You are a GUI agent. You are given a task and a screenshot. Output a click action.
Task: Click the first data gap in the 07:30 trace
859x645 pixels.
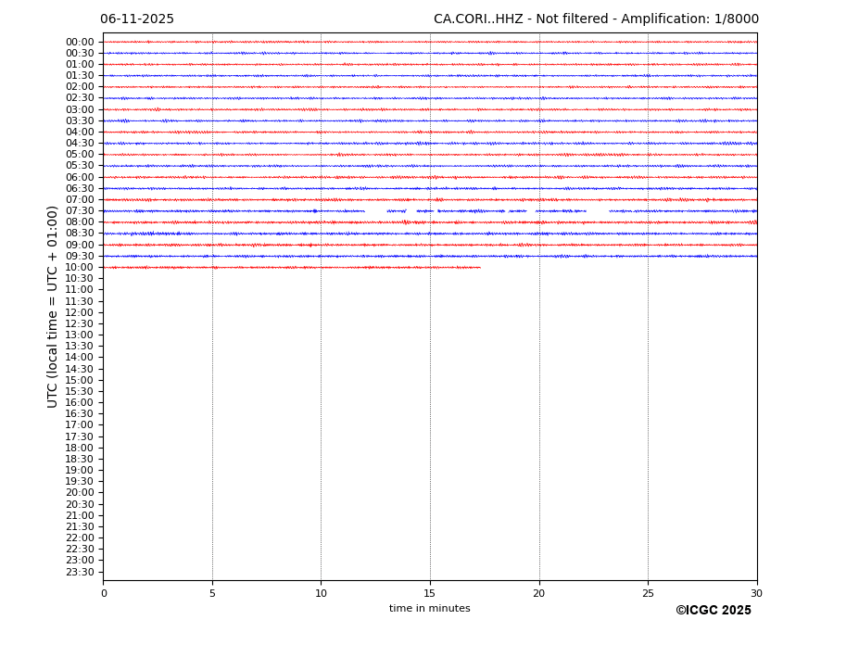(375, 211)
